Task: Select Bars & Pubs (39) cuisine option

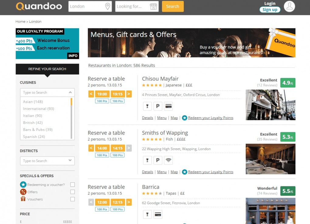Action: (x=38, y=130)
